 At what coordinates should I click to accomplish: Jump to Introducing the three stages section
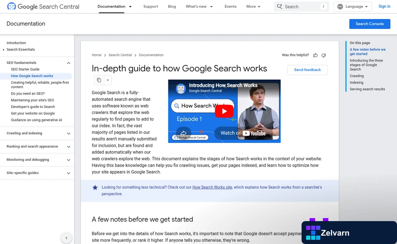pyautogui.click(x=366, y=65)
